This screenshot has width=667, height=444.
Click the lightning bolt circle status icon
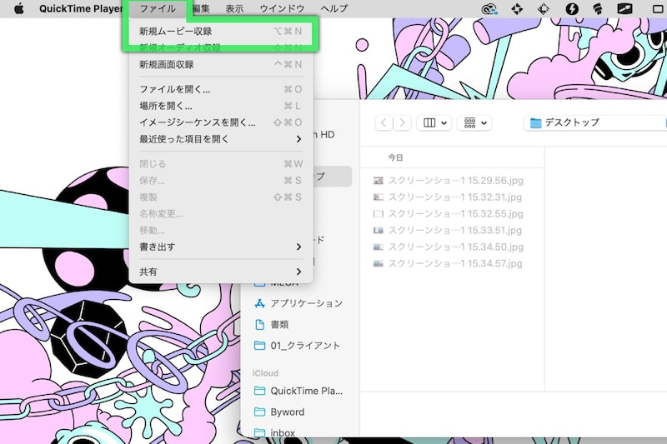pos(572,8)
